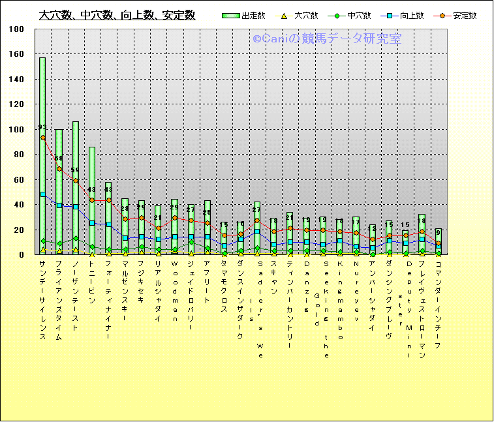Click the 180 value on the y-axis
The width and height of the screenshot is (494, 422).
click(x=17, y=29)
